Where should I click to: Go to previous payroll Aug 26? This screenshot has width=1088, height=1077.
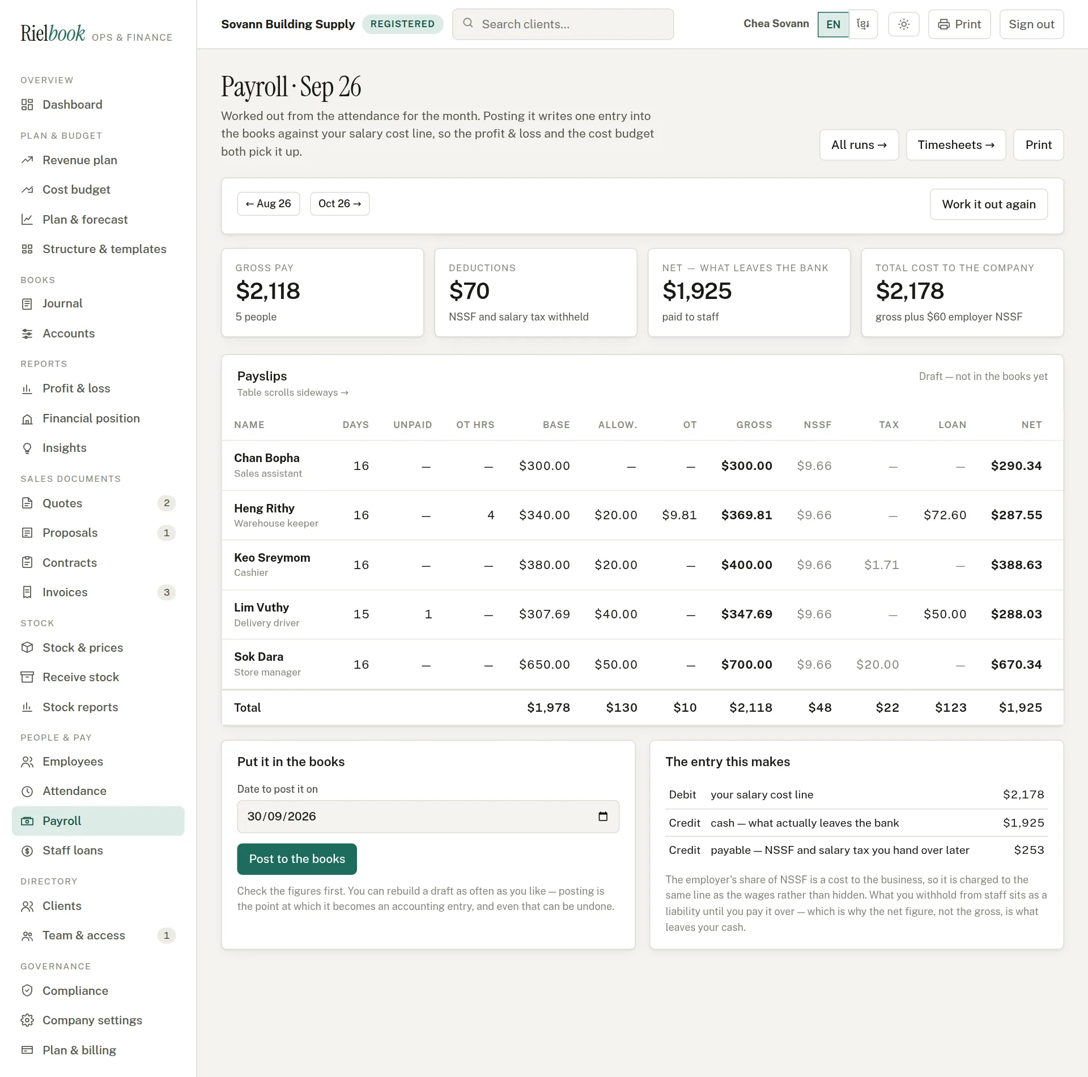[268, 204]
